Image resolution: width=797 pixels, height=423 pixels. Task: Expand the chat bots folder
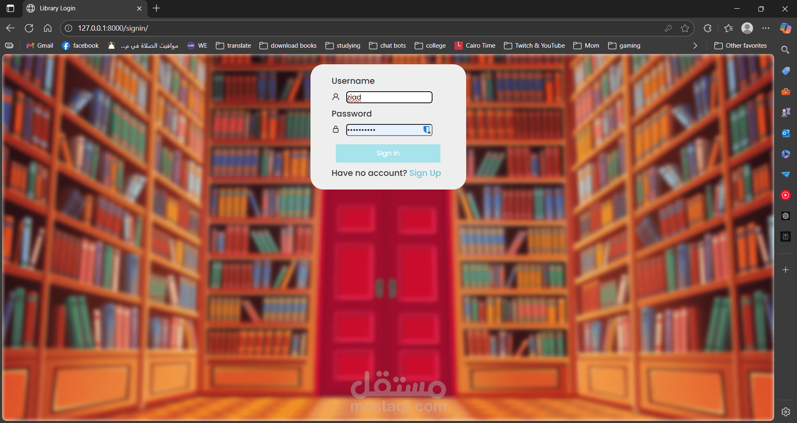point(387,46)
